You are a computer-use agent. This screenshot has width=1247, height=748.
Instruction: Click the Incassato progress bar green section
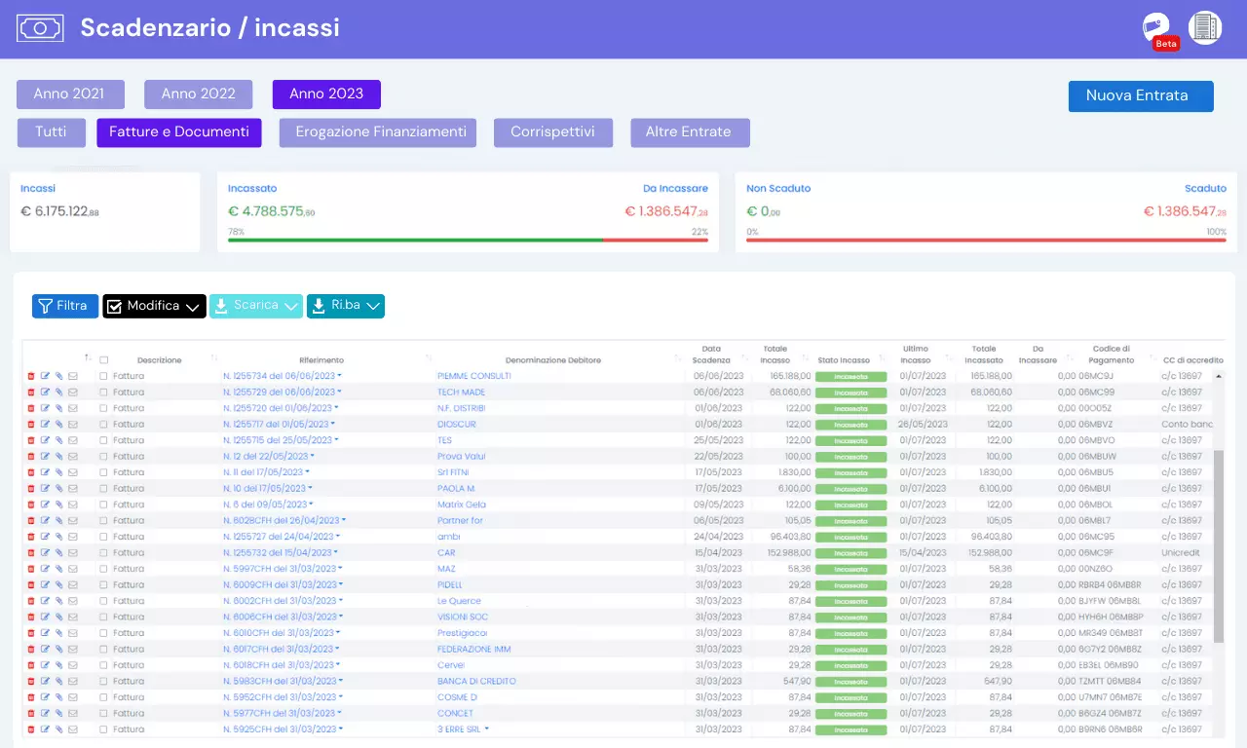click(415, 240)
